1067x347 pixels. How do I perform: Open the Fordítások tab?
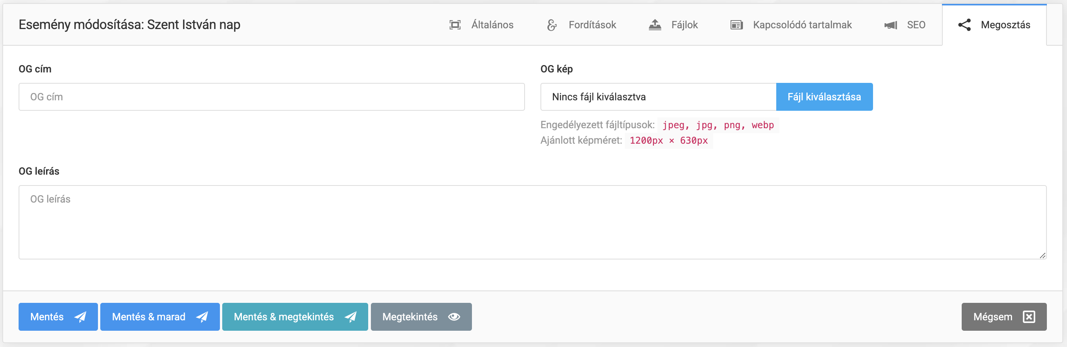(x=592, y=25)
